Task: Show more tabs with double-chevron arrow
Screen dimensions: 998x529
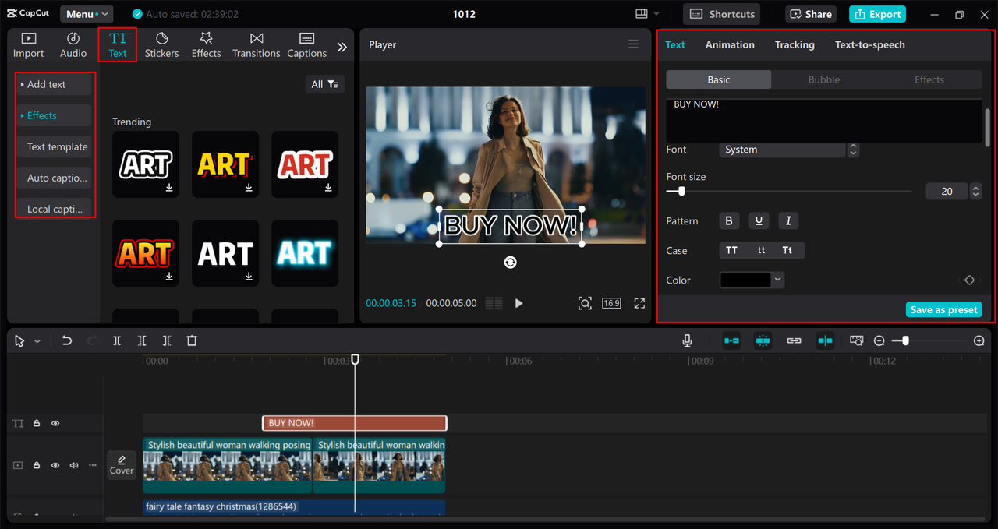Action: click(342, 47)
